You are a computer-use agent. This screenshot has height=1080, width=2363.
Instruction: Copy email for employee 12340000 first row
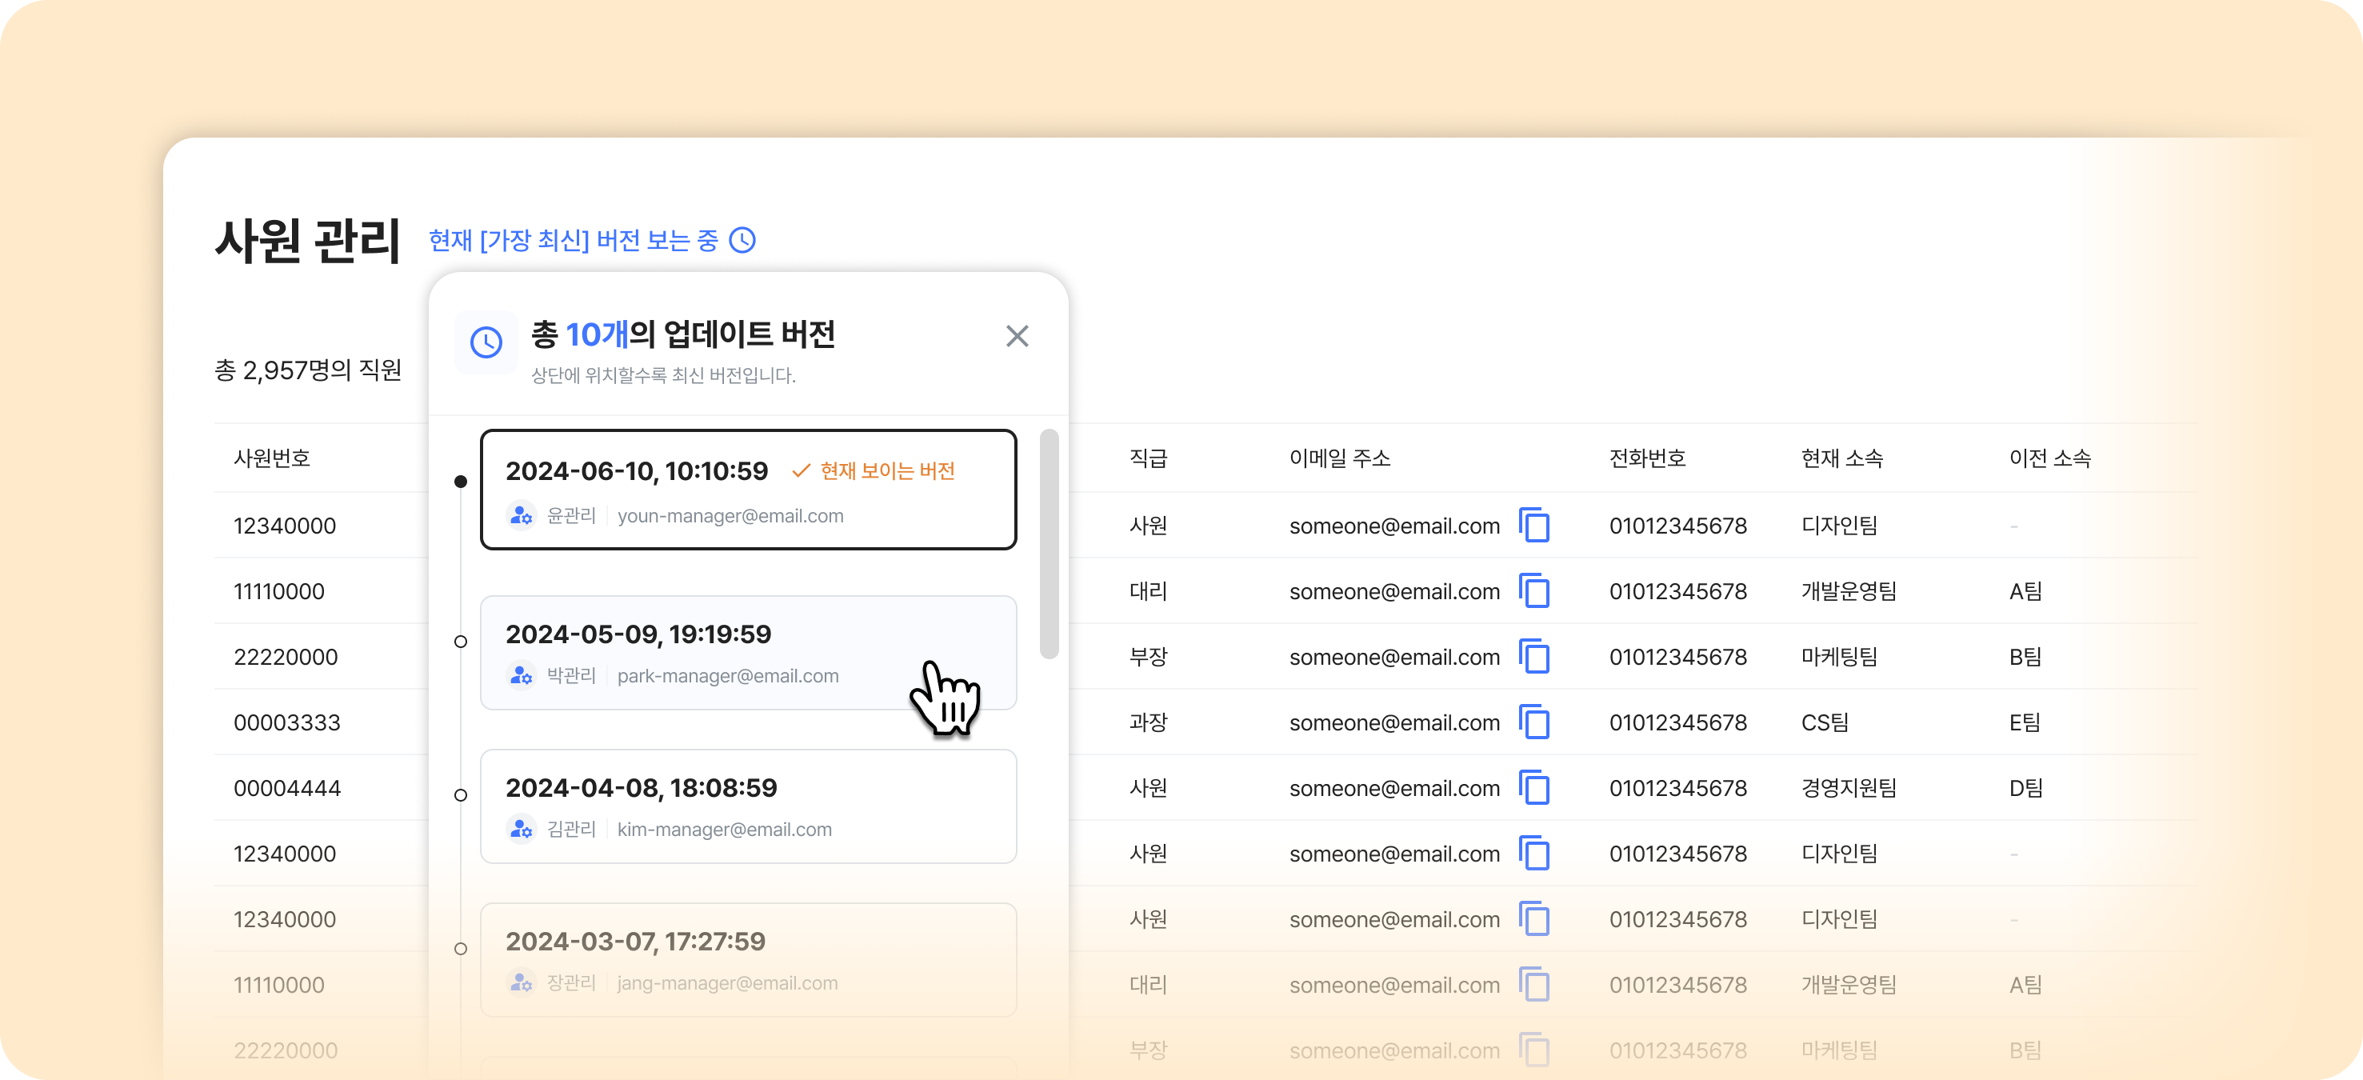click(x=1533, y=526)
